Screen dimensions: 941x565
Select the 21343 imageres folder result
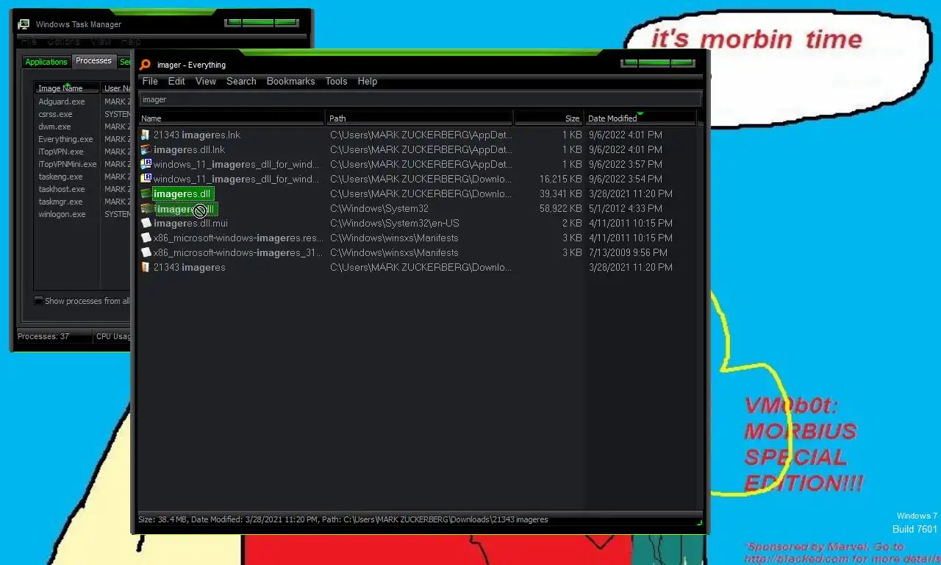click(189, 268)
